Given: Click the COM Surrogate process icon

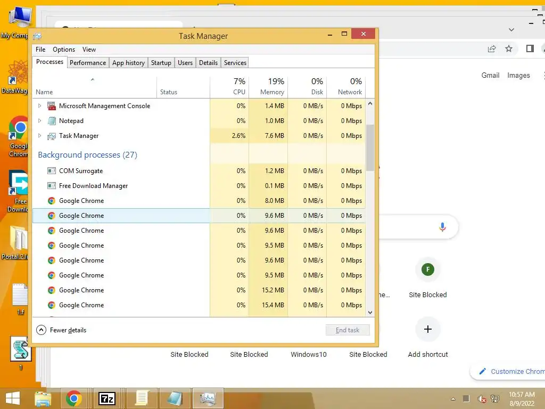Looking at the screenshot, I should pyautogui.click(x=52, y=171).
